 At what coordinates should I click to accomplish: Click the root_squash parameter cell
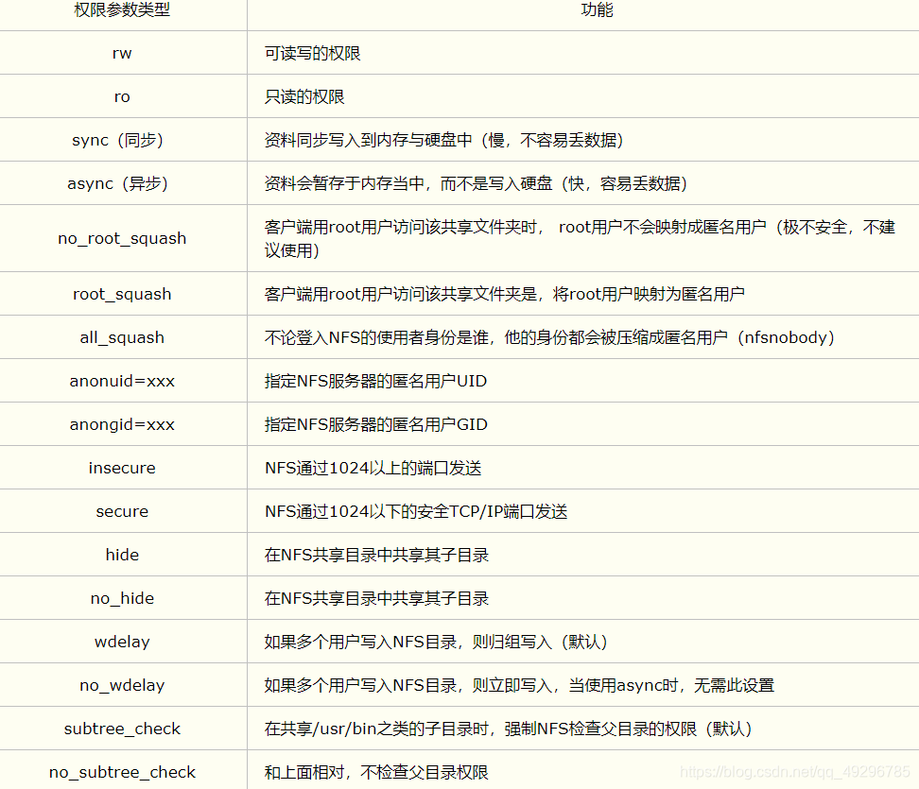(122, 294)
